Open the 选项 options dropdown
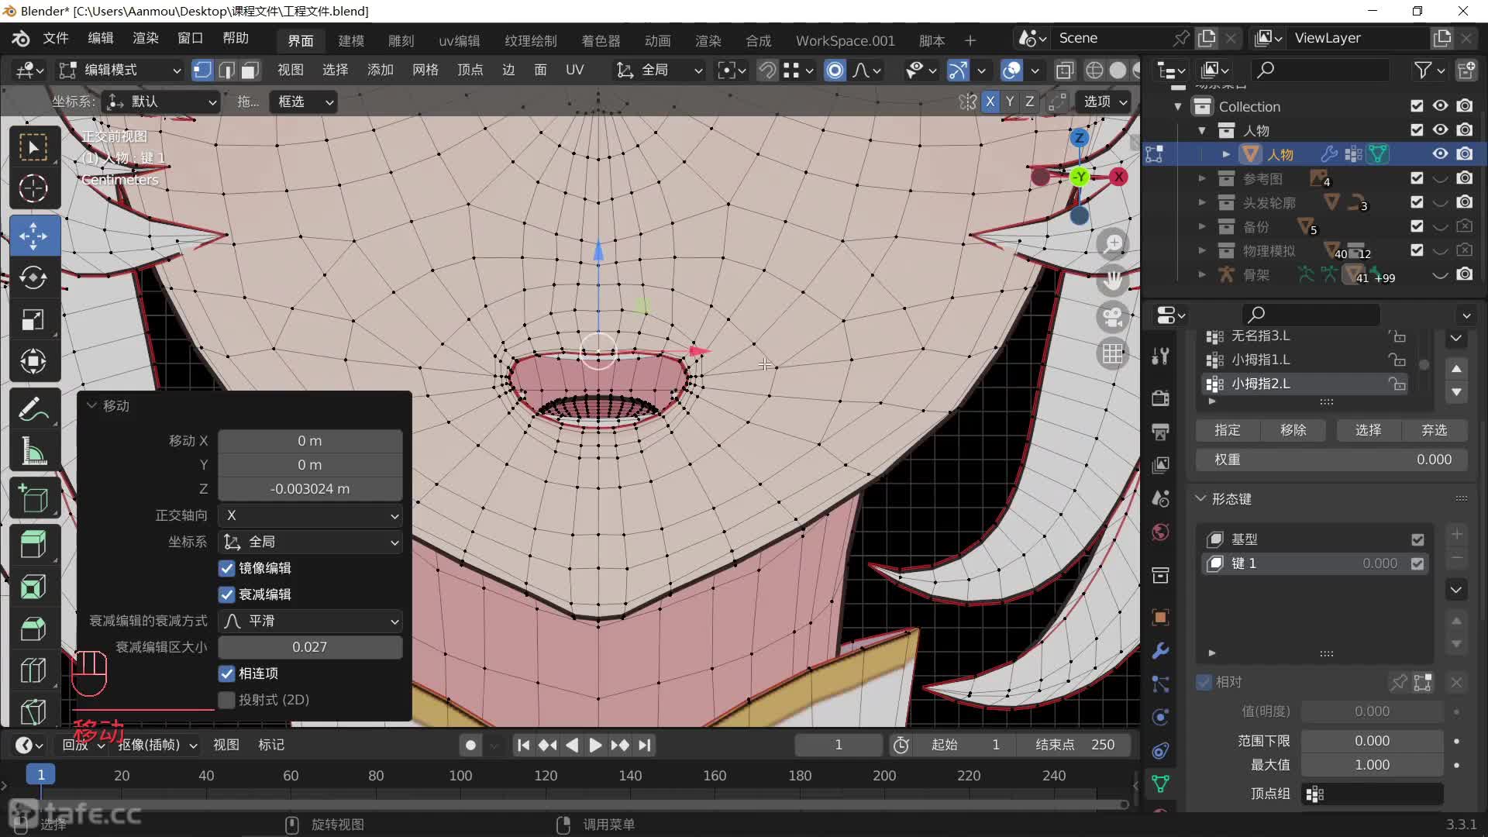The image size is (1488, 837). (x=1105, y=102)
